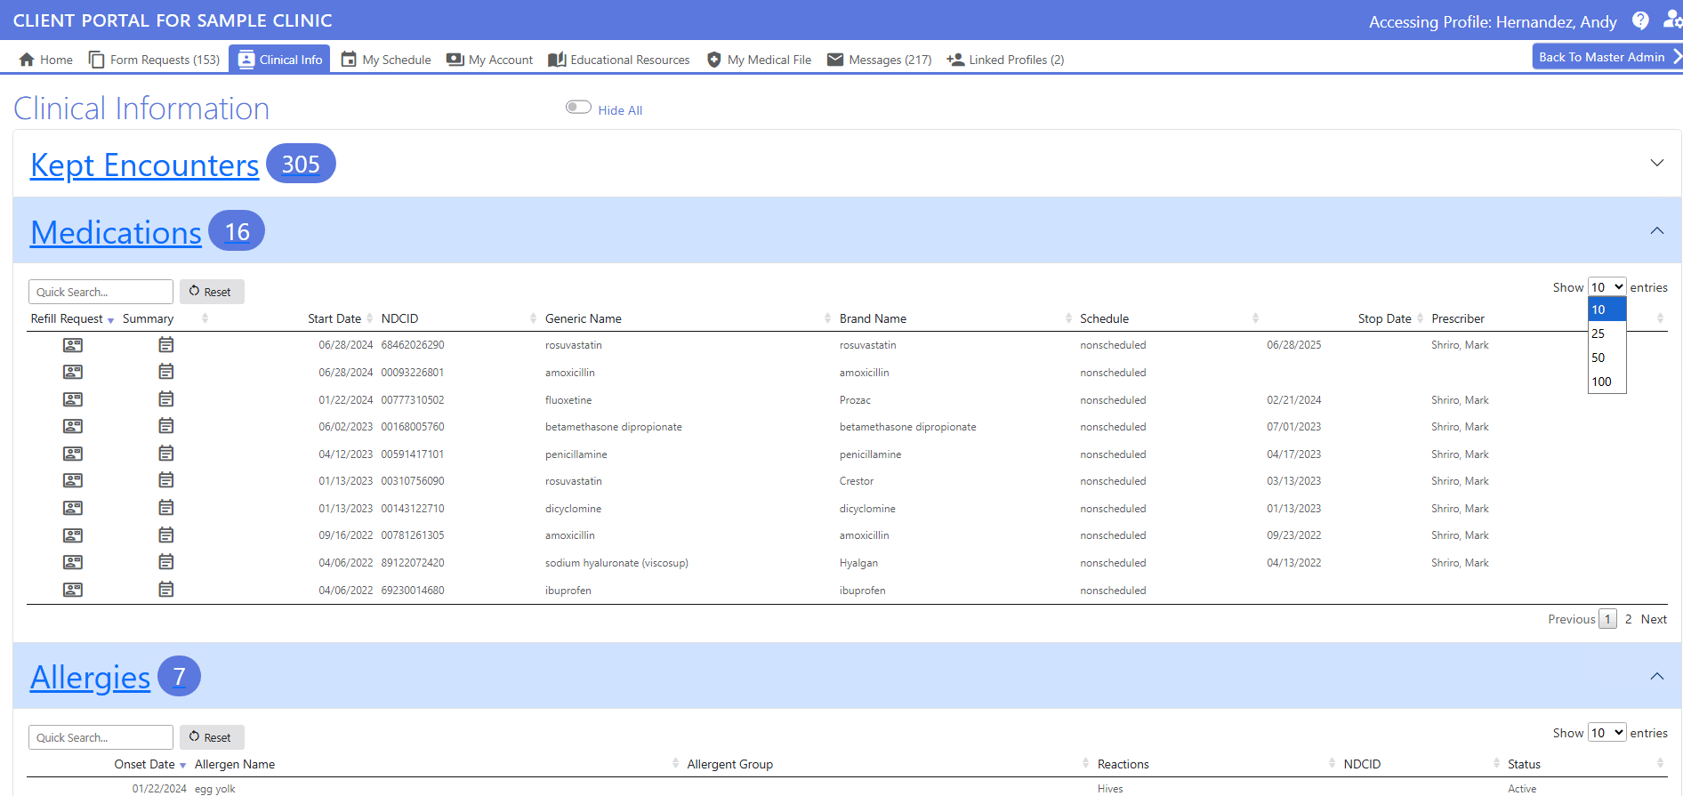Click refill request icon for betamethasone dipropionate

tap(73, 426)
